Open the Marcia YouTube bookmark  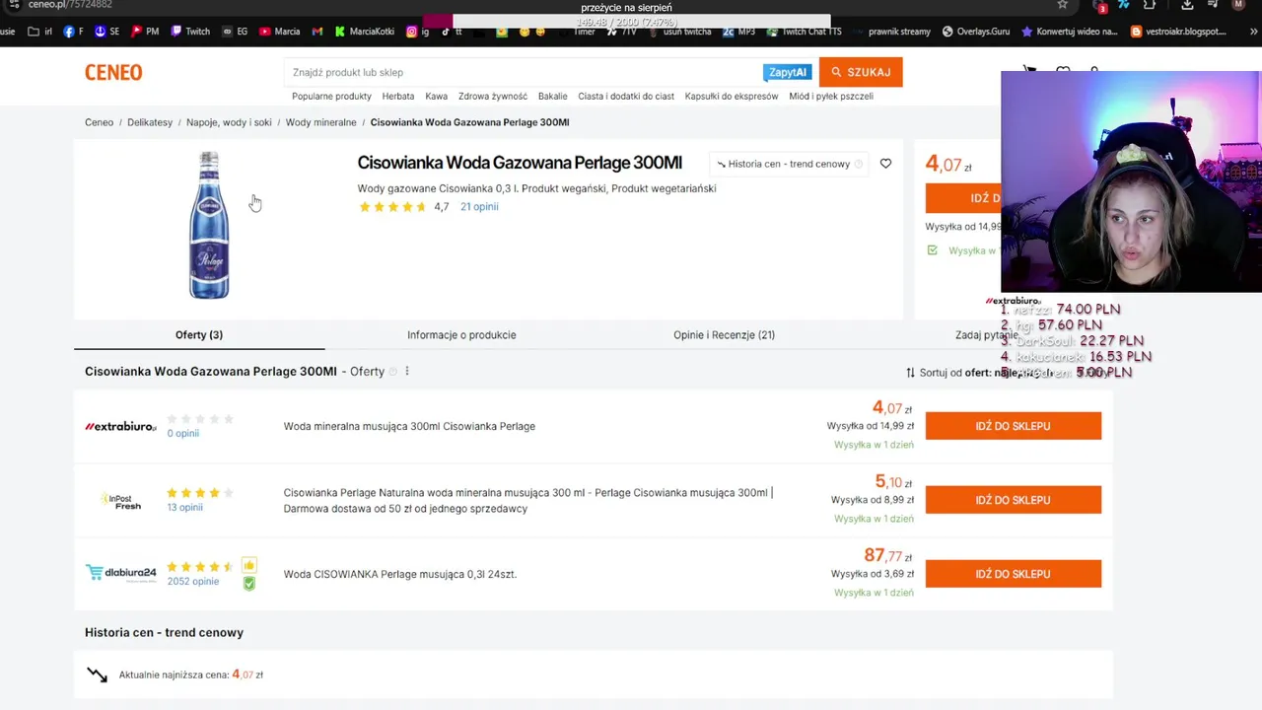tap(279, 32)
